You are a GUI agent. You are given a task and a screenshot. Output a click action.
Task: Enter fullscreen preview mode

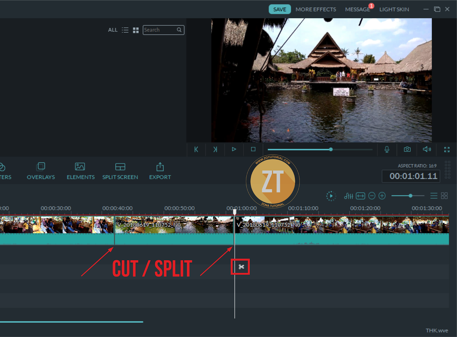(x=447, y=149)
